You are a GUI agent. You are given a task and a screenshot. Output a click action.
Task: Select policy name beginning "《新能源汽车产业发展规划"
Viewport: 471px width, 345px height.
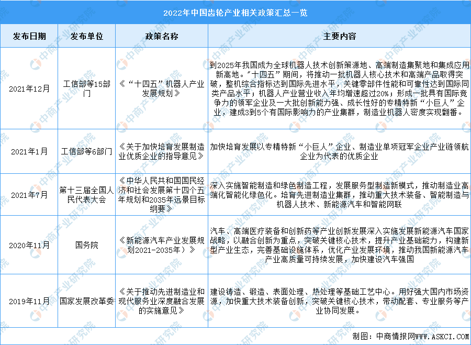point(162,245)
